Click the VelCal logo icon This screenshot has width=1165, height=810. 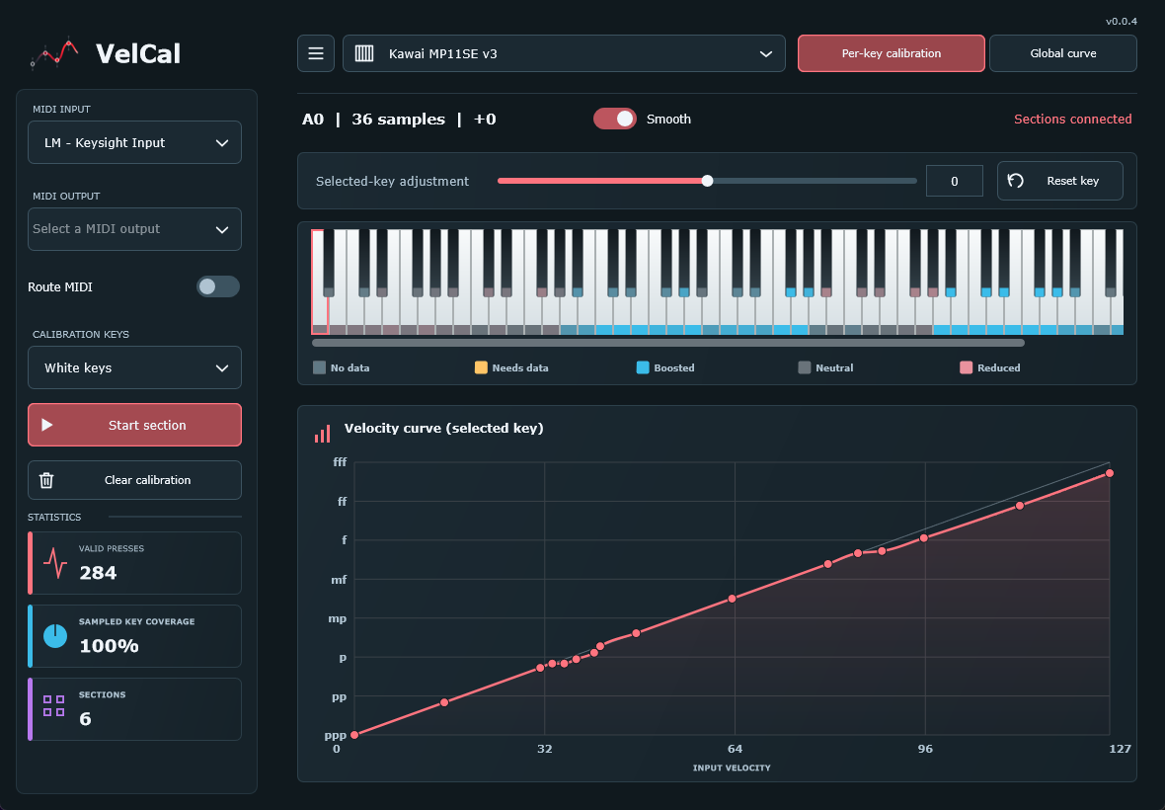54,52
